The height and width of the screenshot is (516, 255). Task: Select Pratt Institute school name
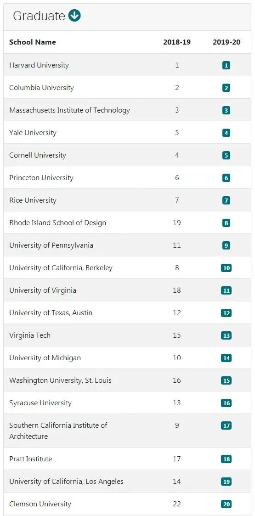tap(31, 459)
